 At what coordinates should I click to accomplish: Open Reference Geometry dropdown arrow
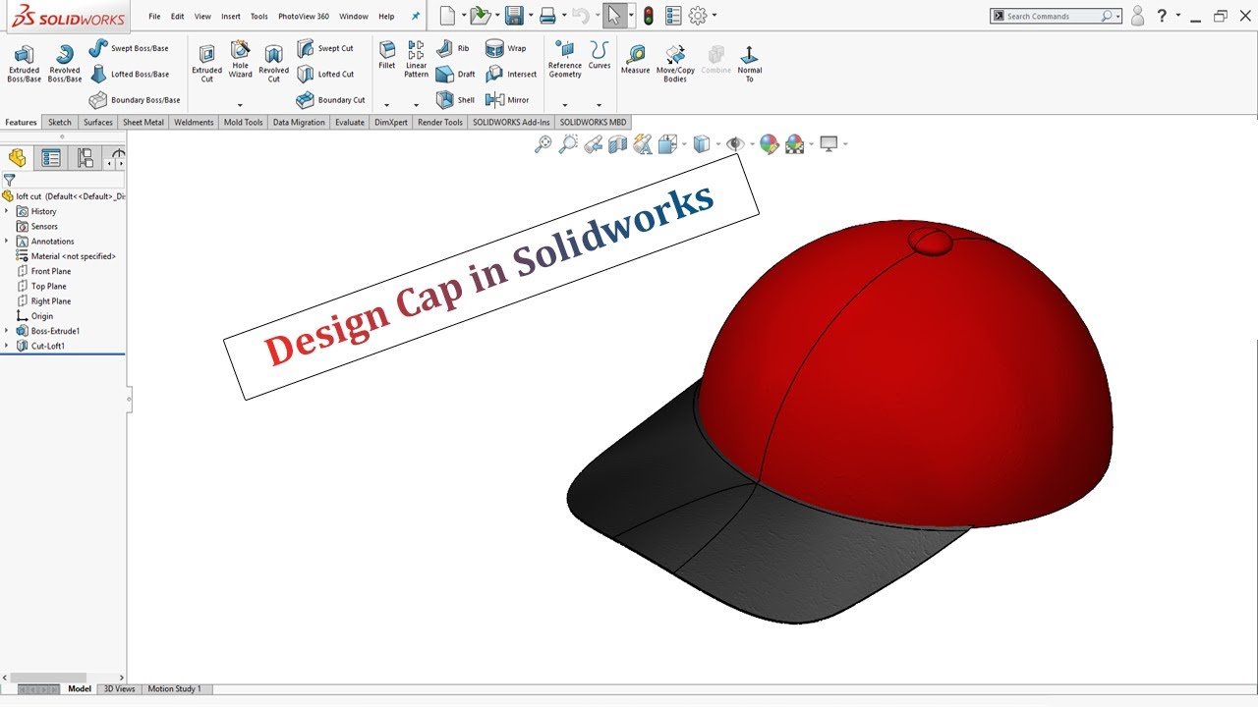click(564, 105)
